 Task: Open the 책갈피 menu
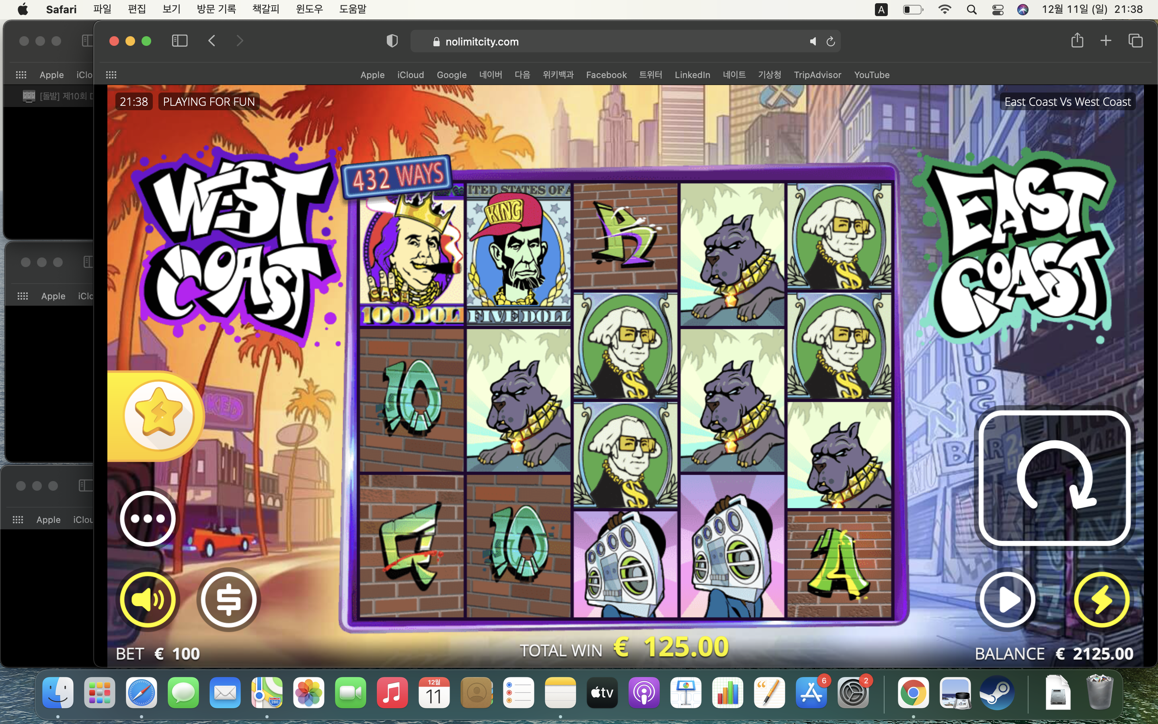pos(265,9)
